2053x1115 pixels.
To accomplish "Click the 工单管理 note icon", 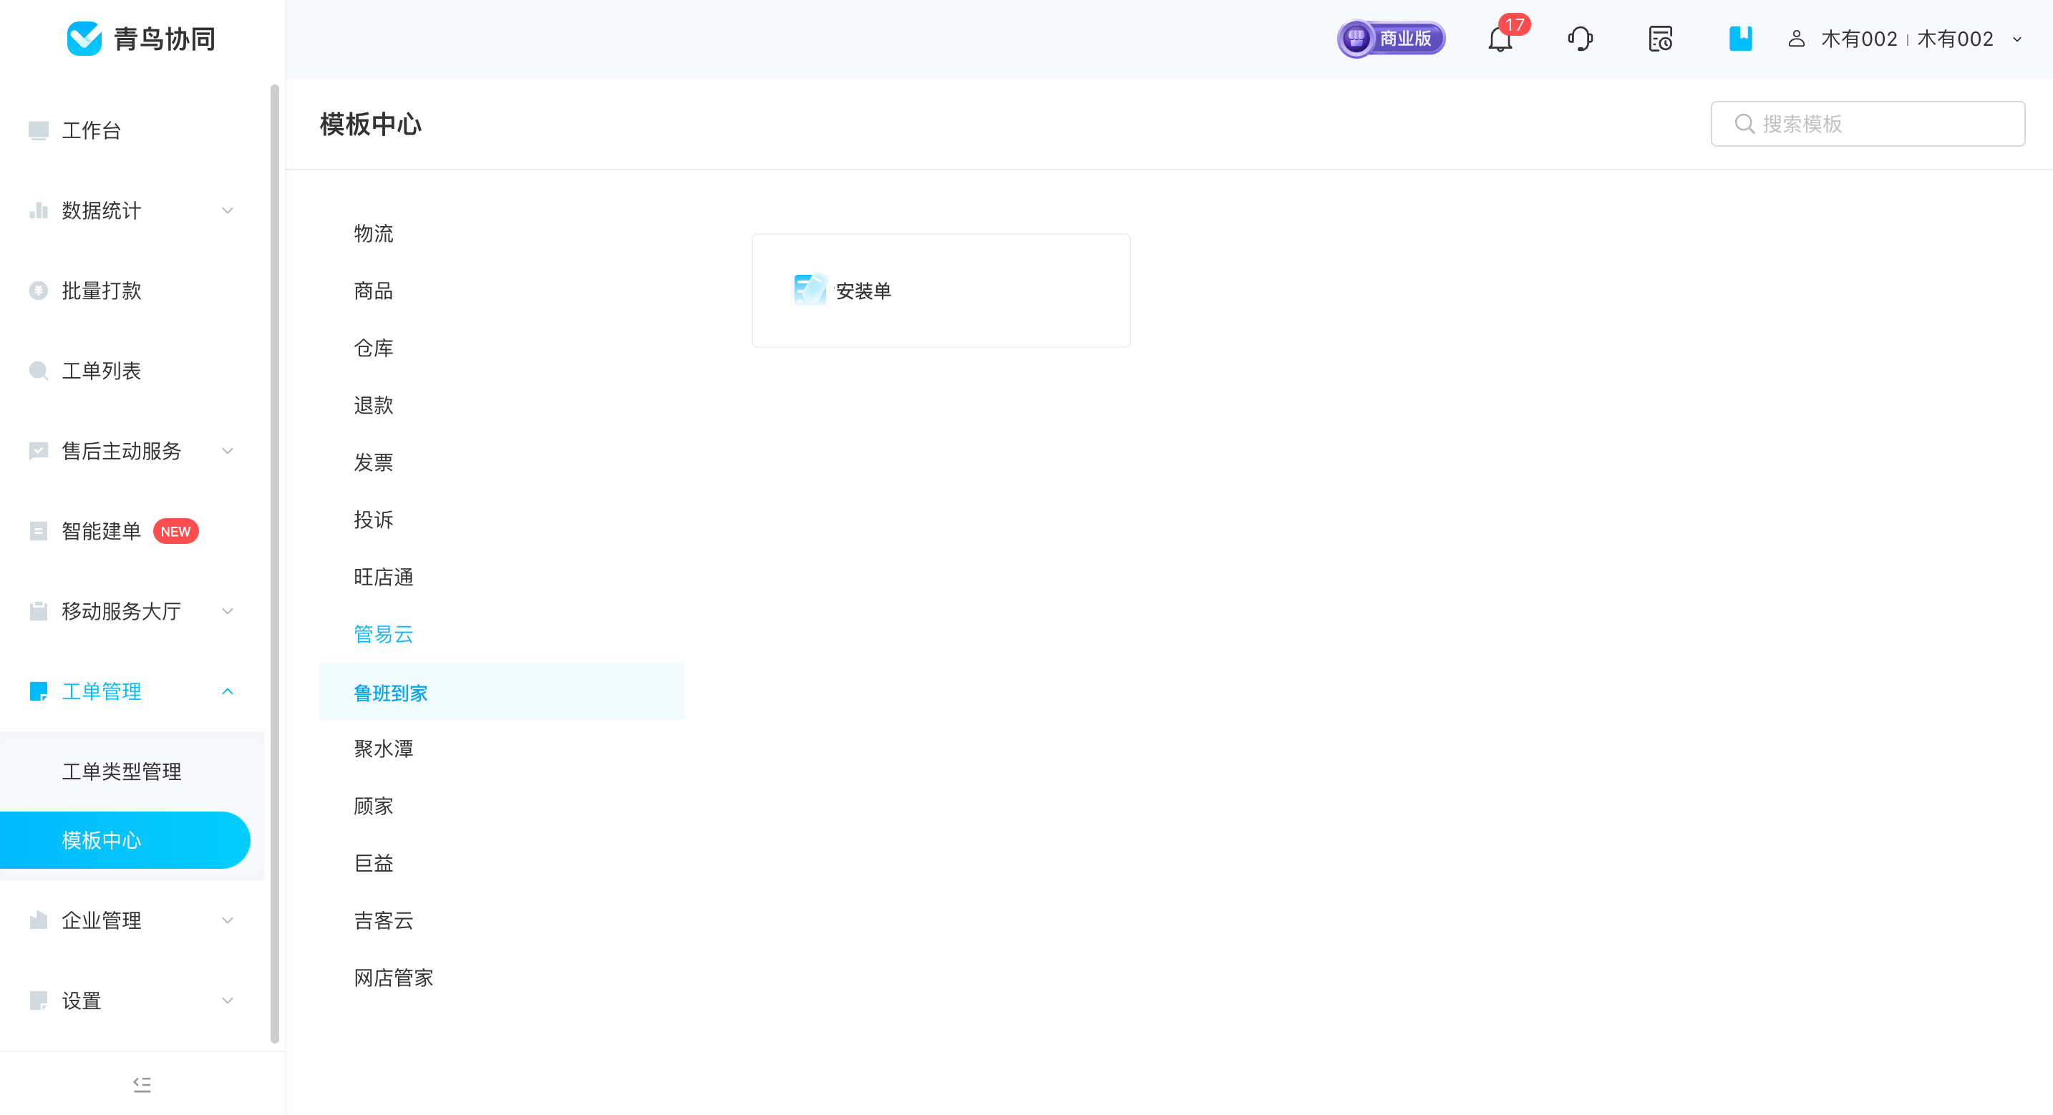I will pyautogui.click(x=38, y=691).
